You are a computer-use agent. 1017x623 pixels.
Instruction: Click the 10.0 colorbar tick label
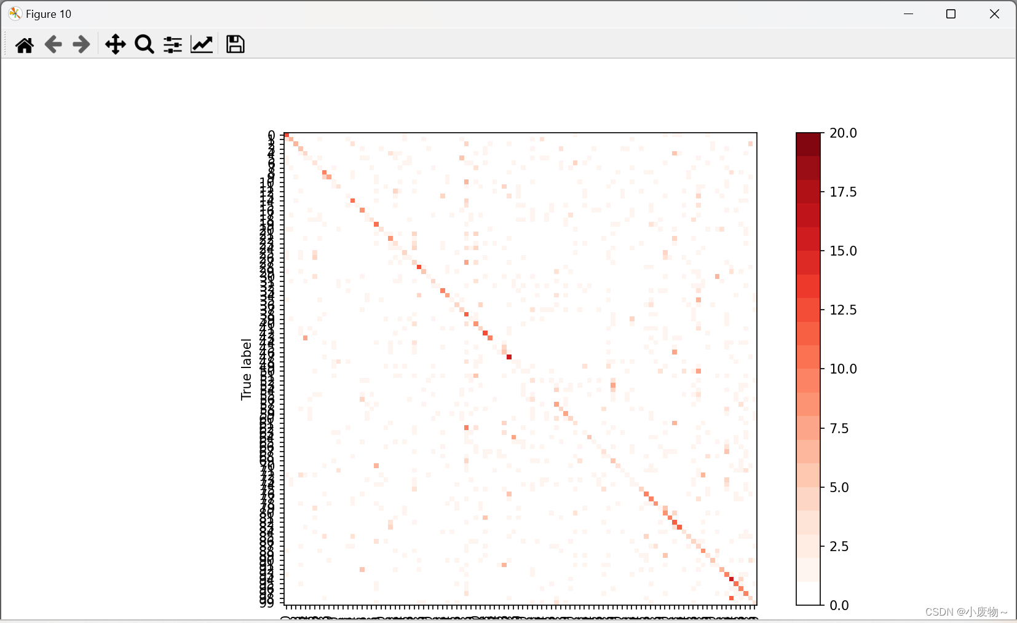[x=843, y=369]
